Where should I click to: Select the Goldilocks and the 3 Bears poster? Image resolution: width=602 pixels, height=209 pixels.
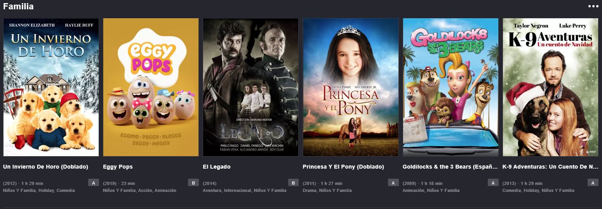(451, 87)
